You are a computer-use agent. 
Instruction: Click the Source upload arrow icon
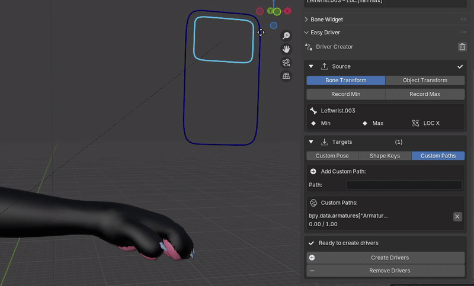324,66
